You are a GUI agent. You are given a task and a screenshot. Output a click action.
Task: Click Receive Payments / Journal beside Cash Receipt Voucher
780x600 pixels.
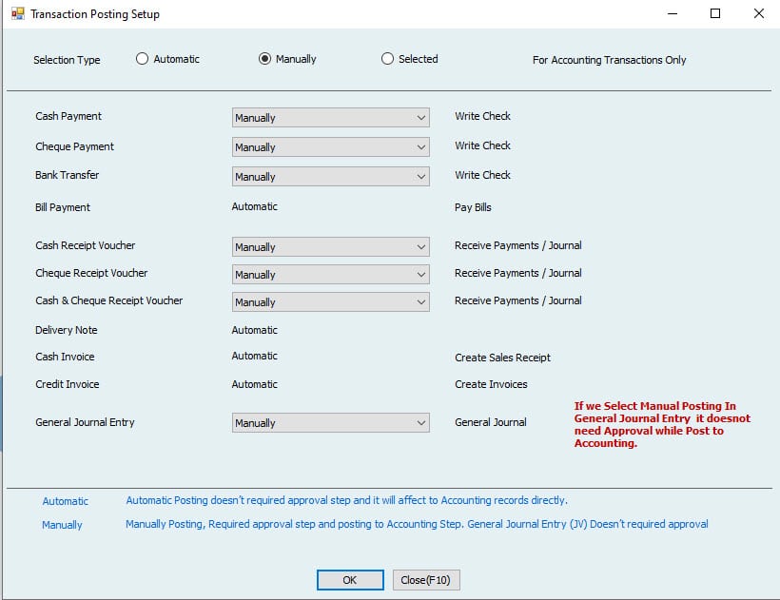point(517,245)
